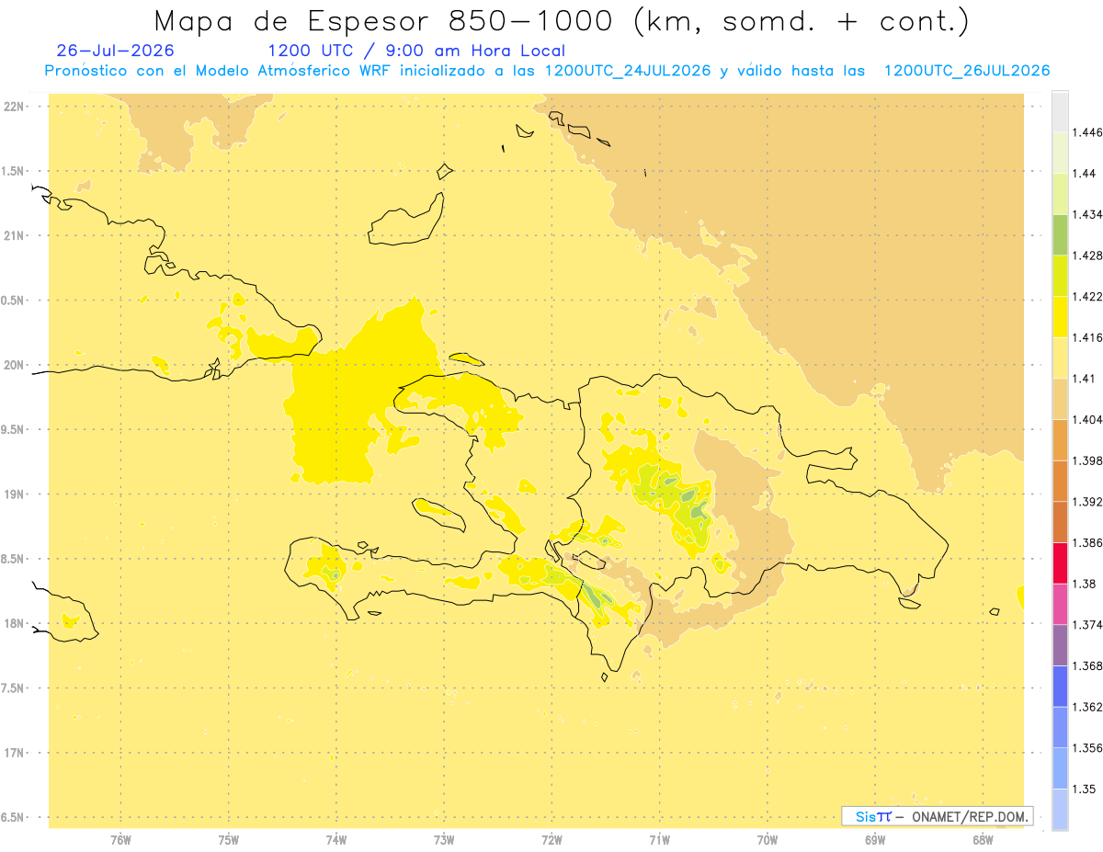This screenshot has height=852, width=1103.
Task: Click the latitude label '22N'
Action: pyautogui.click(x=14, y=107)
